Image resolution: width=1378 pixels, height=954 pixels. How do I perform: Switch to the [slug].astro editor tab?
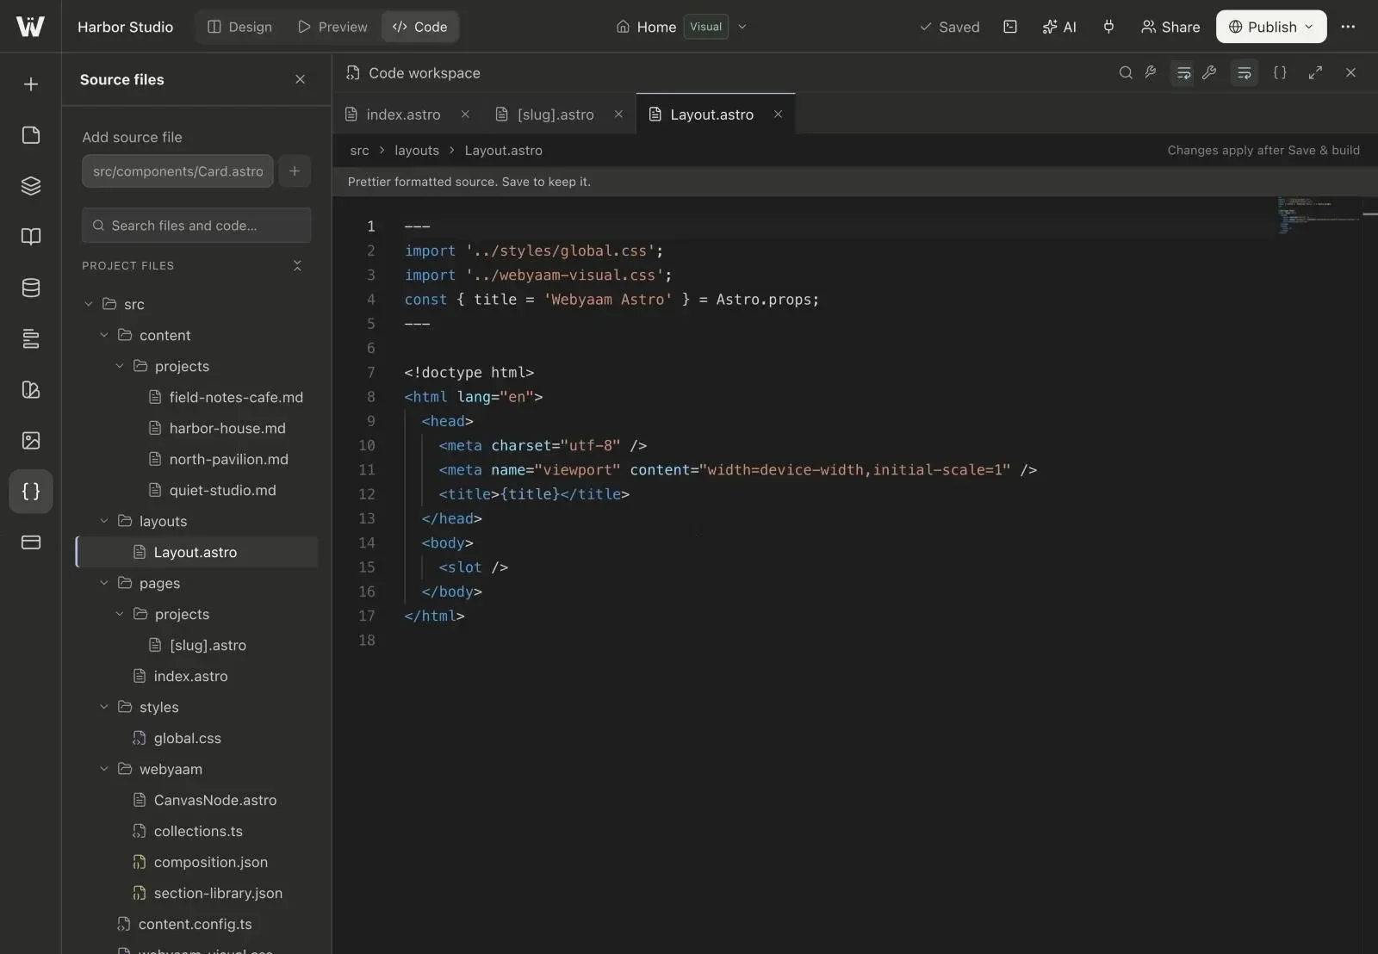556,115
